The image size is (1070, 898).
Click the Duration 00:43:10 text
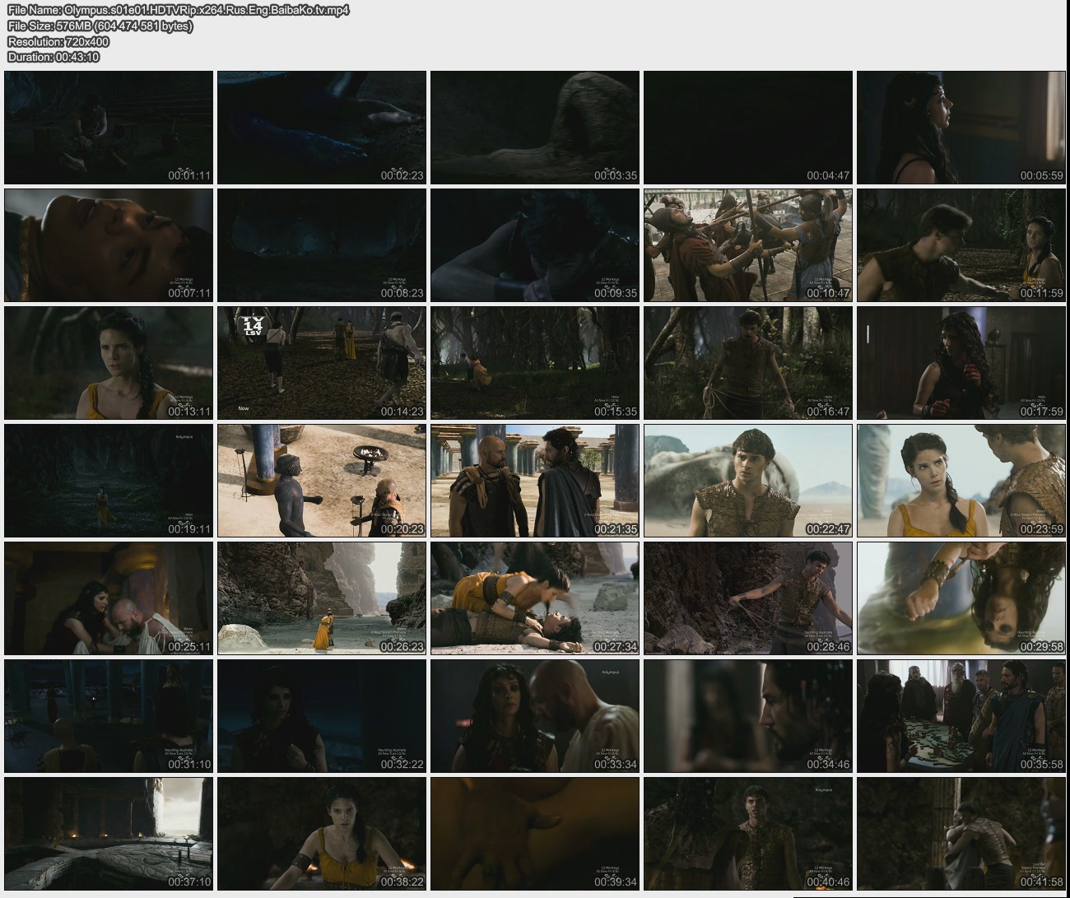click(53, 57)
